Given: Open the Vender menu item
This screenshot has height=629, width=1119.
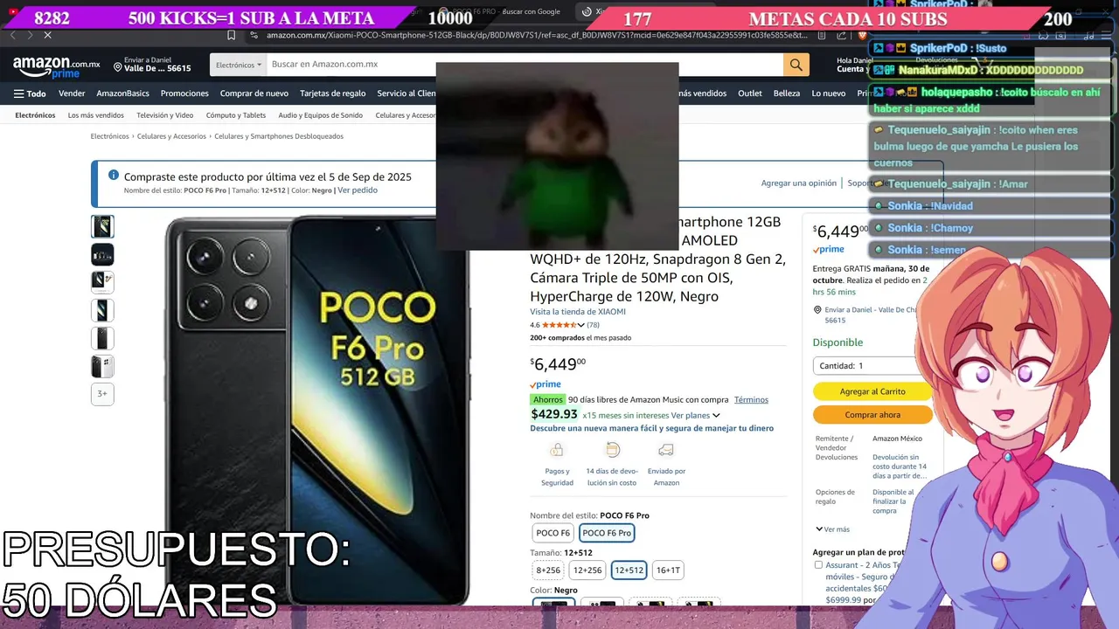Looking at the screenshot, I should click(72, 93).
